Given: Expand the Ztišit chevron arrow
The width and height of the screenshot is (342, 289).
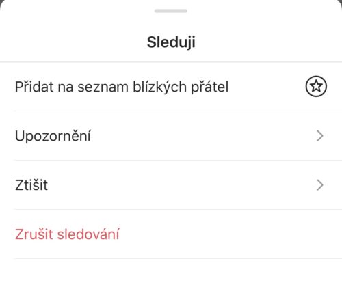Looking at the screenshot, I should [320, 185].
